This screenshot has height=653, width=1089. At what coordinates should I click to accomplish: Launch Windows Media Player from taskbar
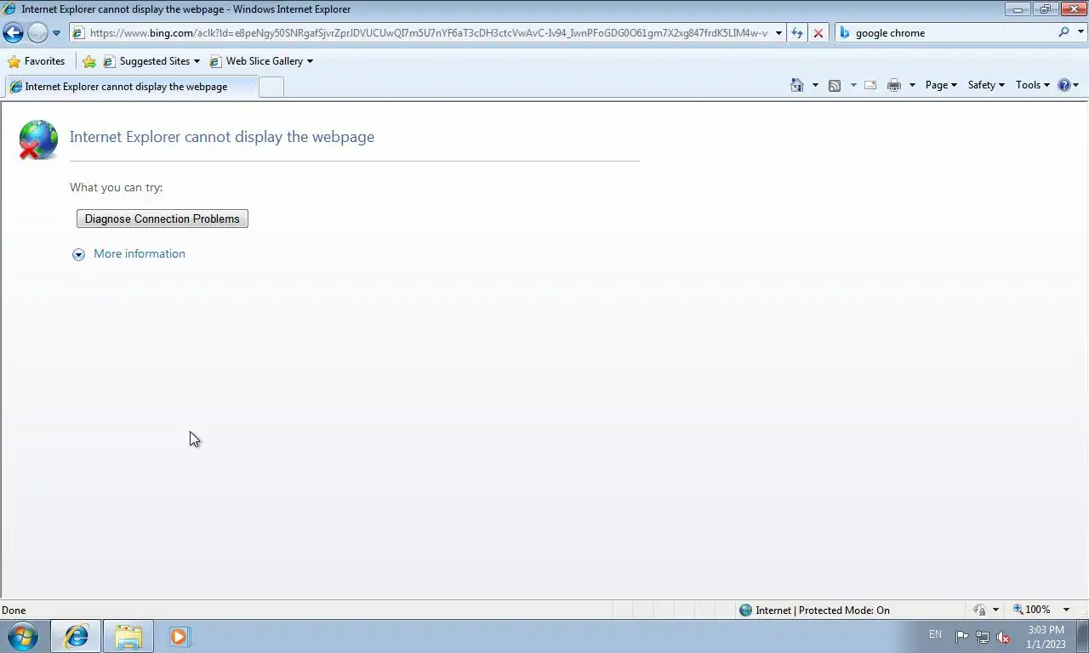(x=180, y=636)
